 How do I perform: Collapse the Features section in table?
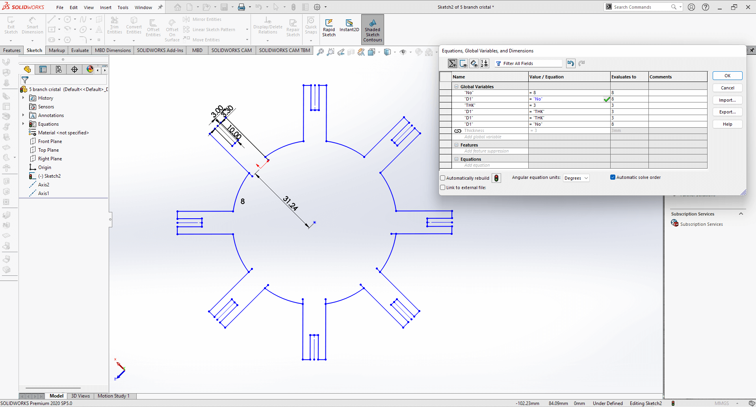[457, 145]
